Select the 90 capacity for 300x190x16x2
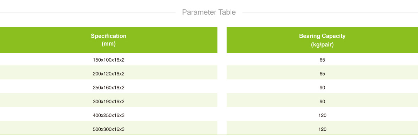The width and height of the screenshot is (418, 136). 322,102
